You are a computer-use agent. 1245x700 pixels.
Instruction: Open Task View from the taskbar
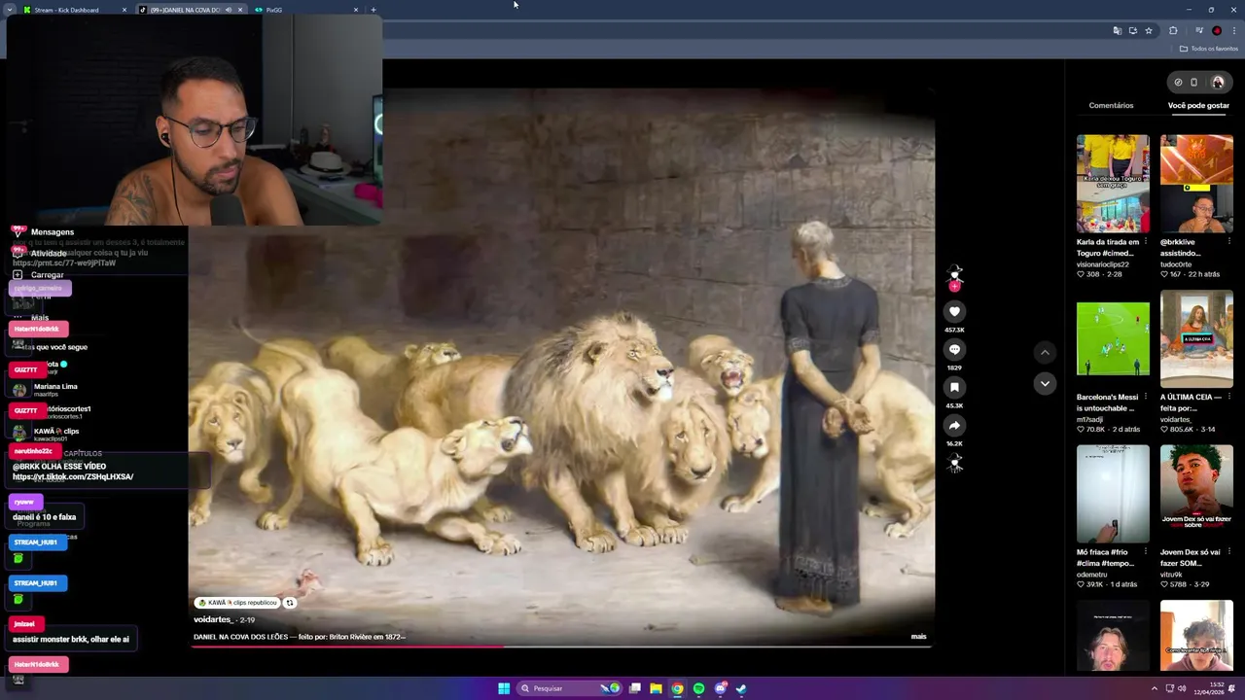[x=634, y=688]
